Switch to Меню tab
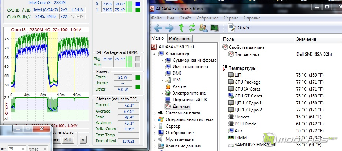This screenshot has height=151, width=342. pos(158,38)
